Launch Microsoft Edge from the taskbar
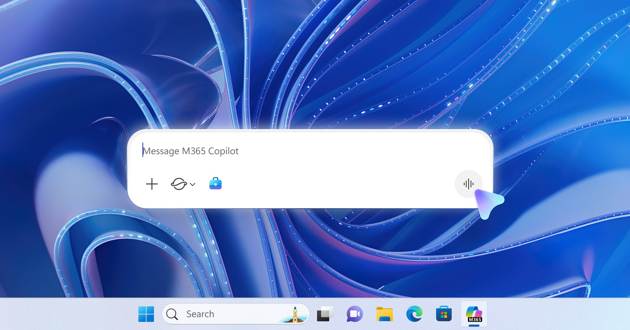 [414, 314]
